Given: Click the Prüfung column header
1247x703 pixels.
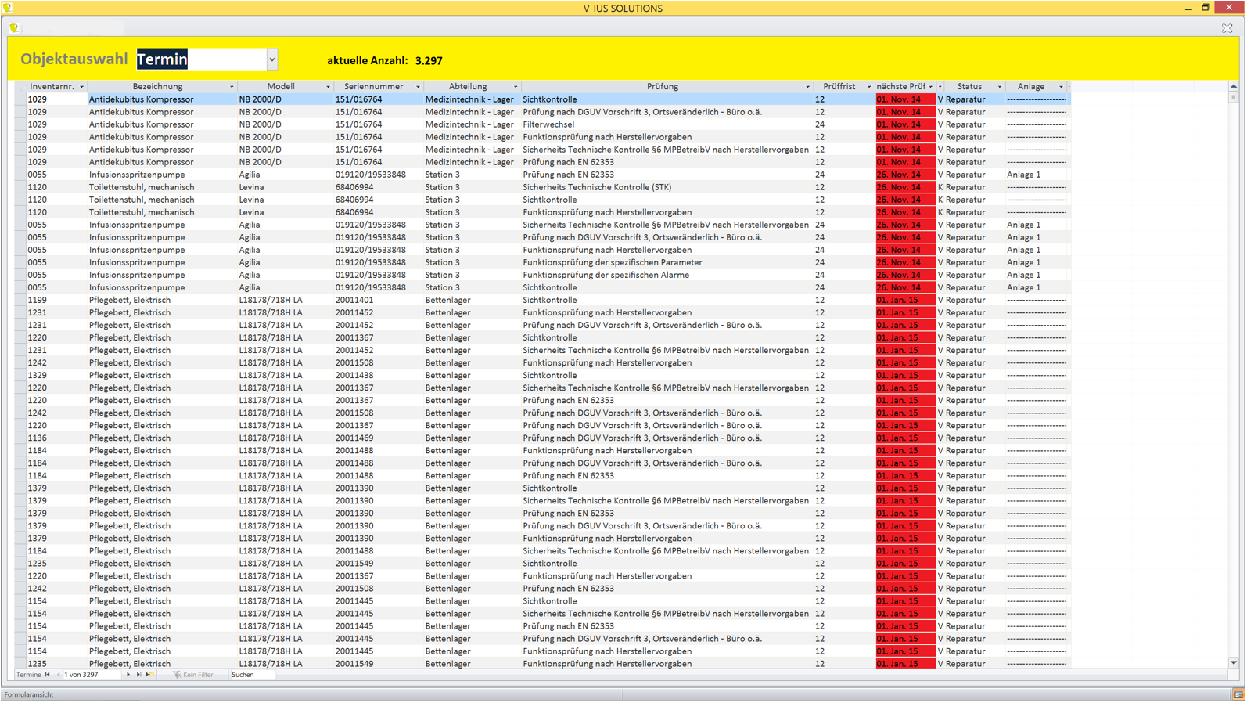Looking at the screenshot, I should click(662, 87).
